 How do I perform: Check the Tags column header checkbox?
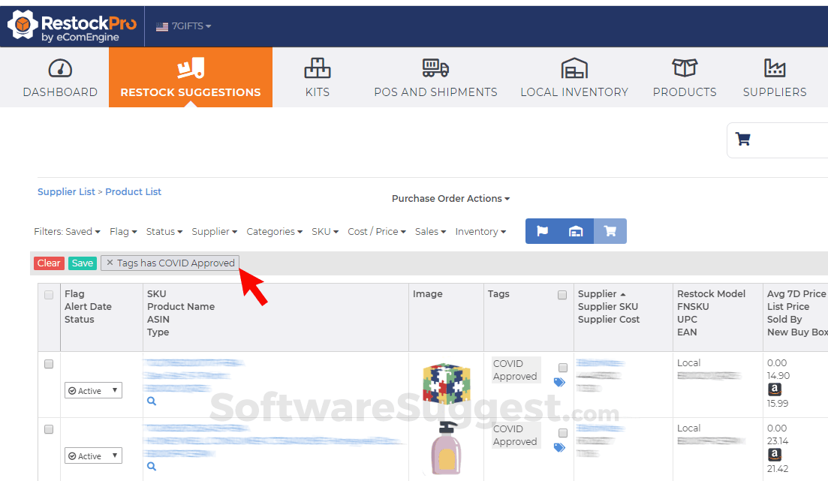[562, 295]
